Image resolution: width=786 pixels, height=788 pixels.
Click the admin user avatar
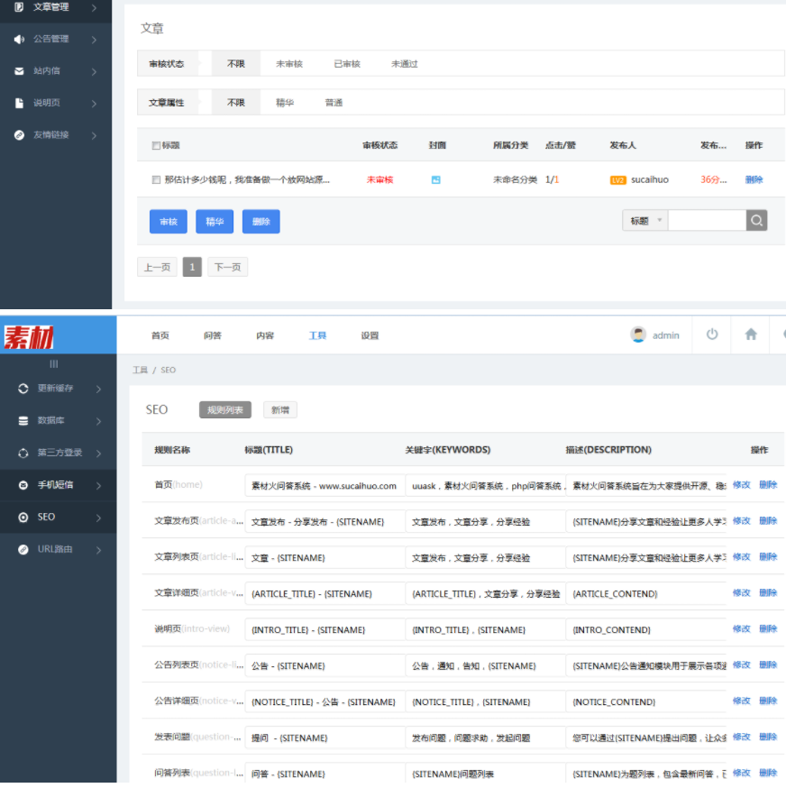[x=638, y=334]
